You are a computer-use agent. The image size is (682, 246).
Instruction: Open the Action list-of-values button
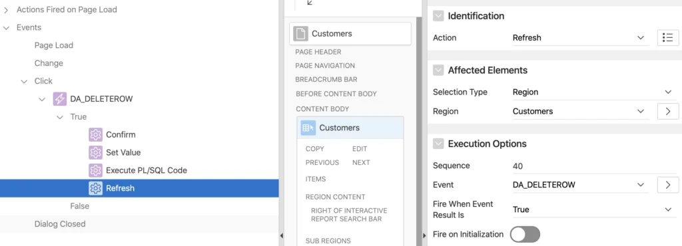pyautogui.click(x=667, y=38)
